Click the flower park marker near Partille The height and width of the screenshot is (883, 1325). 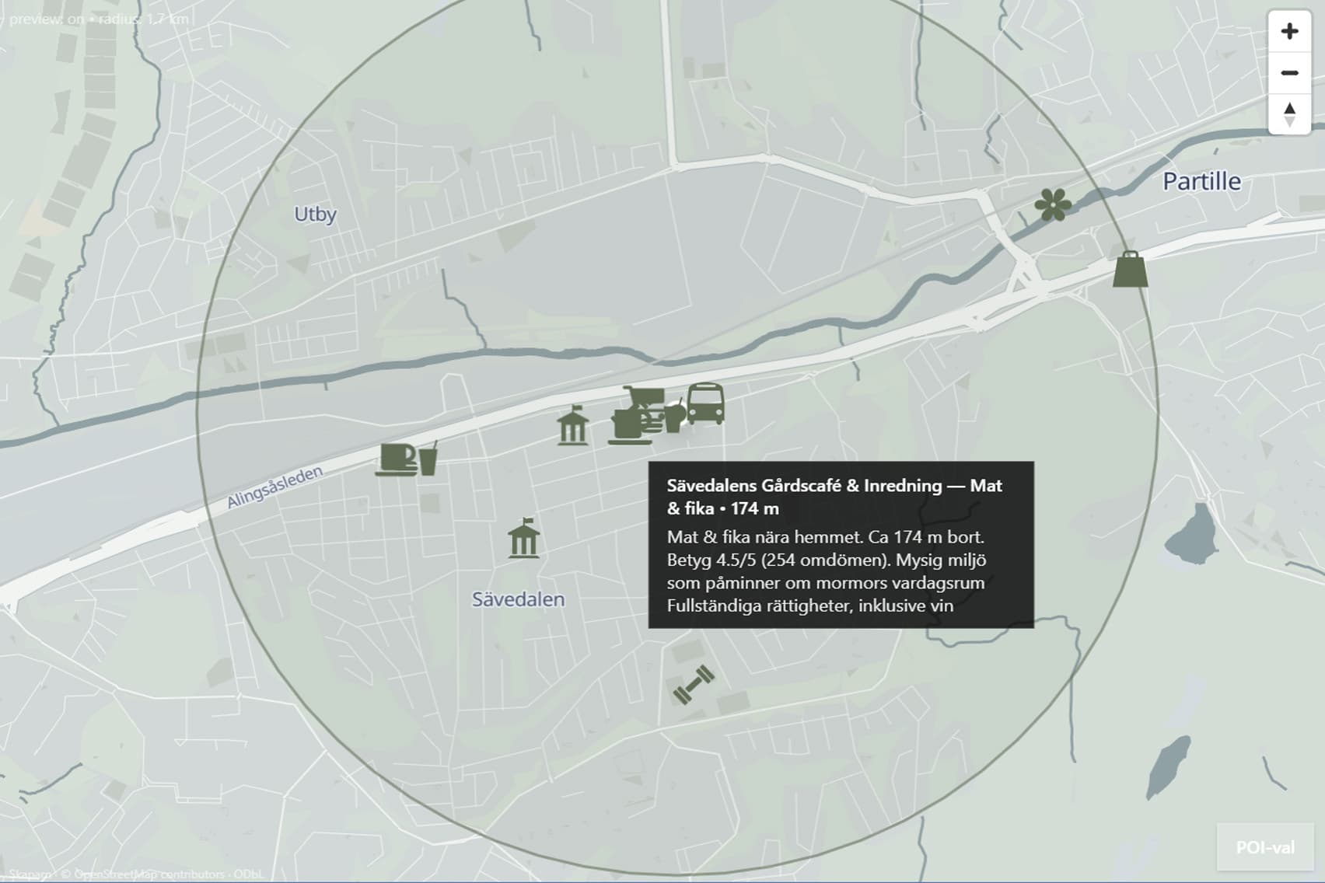click(1053, 205)
